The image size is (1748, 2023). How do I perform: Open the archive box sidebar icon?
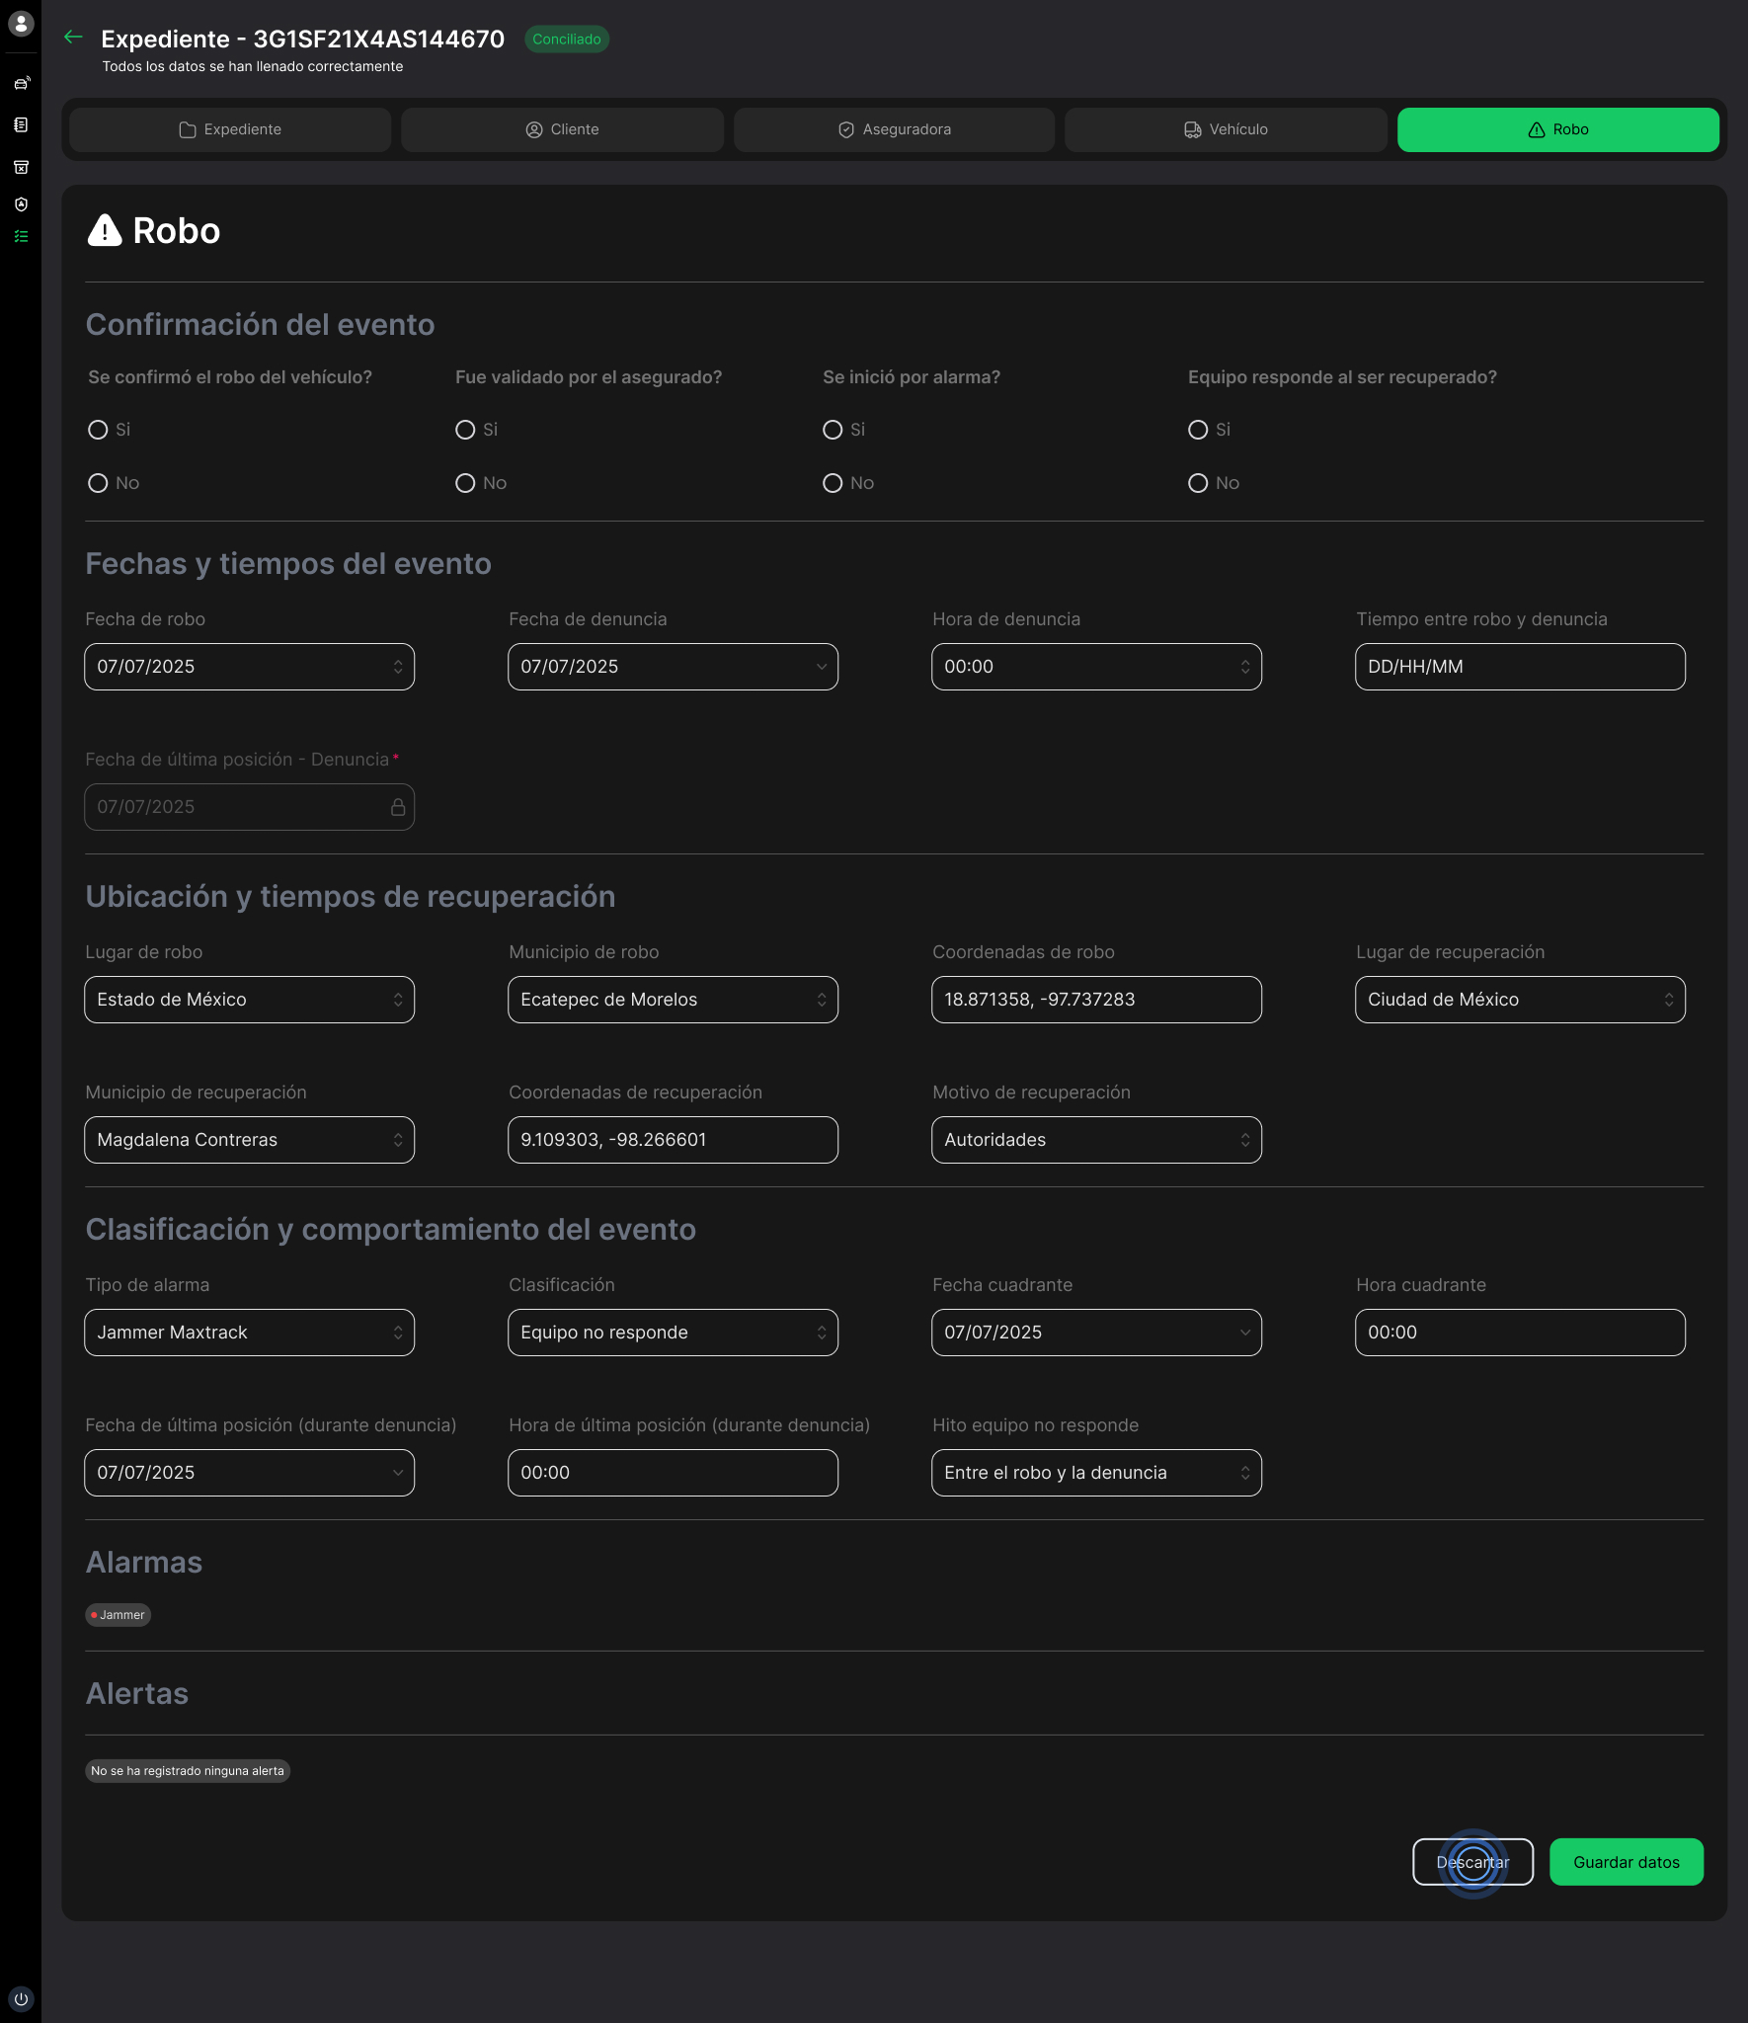tap(21, 167)
